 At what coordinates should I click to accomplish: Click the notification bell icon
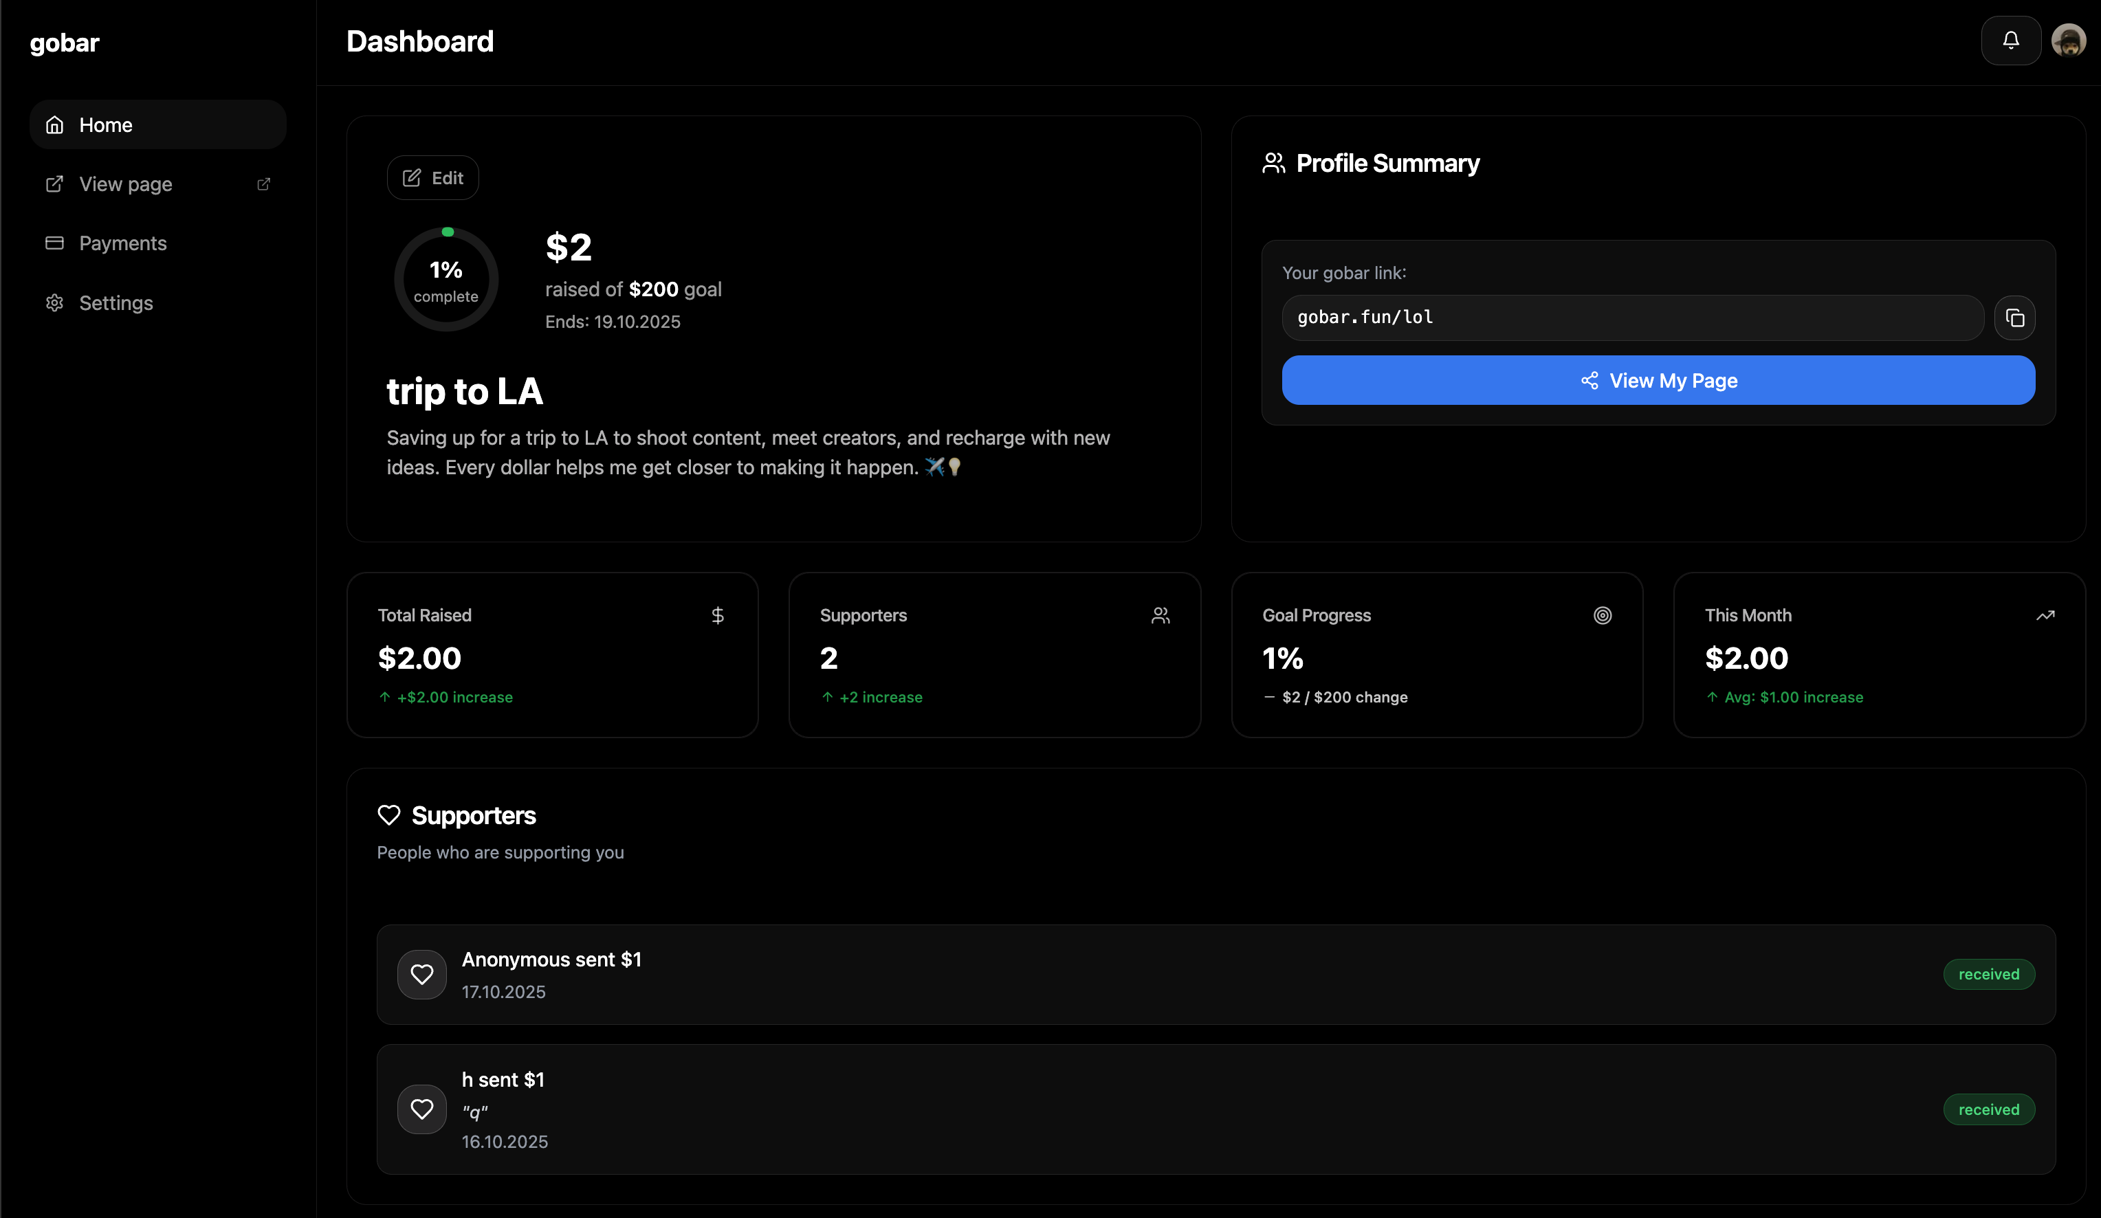[2010, 40]
